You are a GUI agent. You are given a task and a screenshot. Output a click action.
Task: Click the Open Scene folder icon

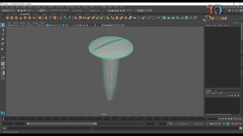click(21, 11)
